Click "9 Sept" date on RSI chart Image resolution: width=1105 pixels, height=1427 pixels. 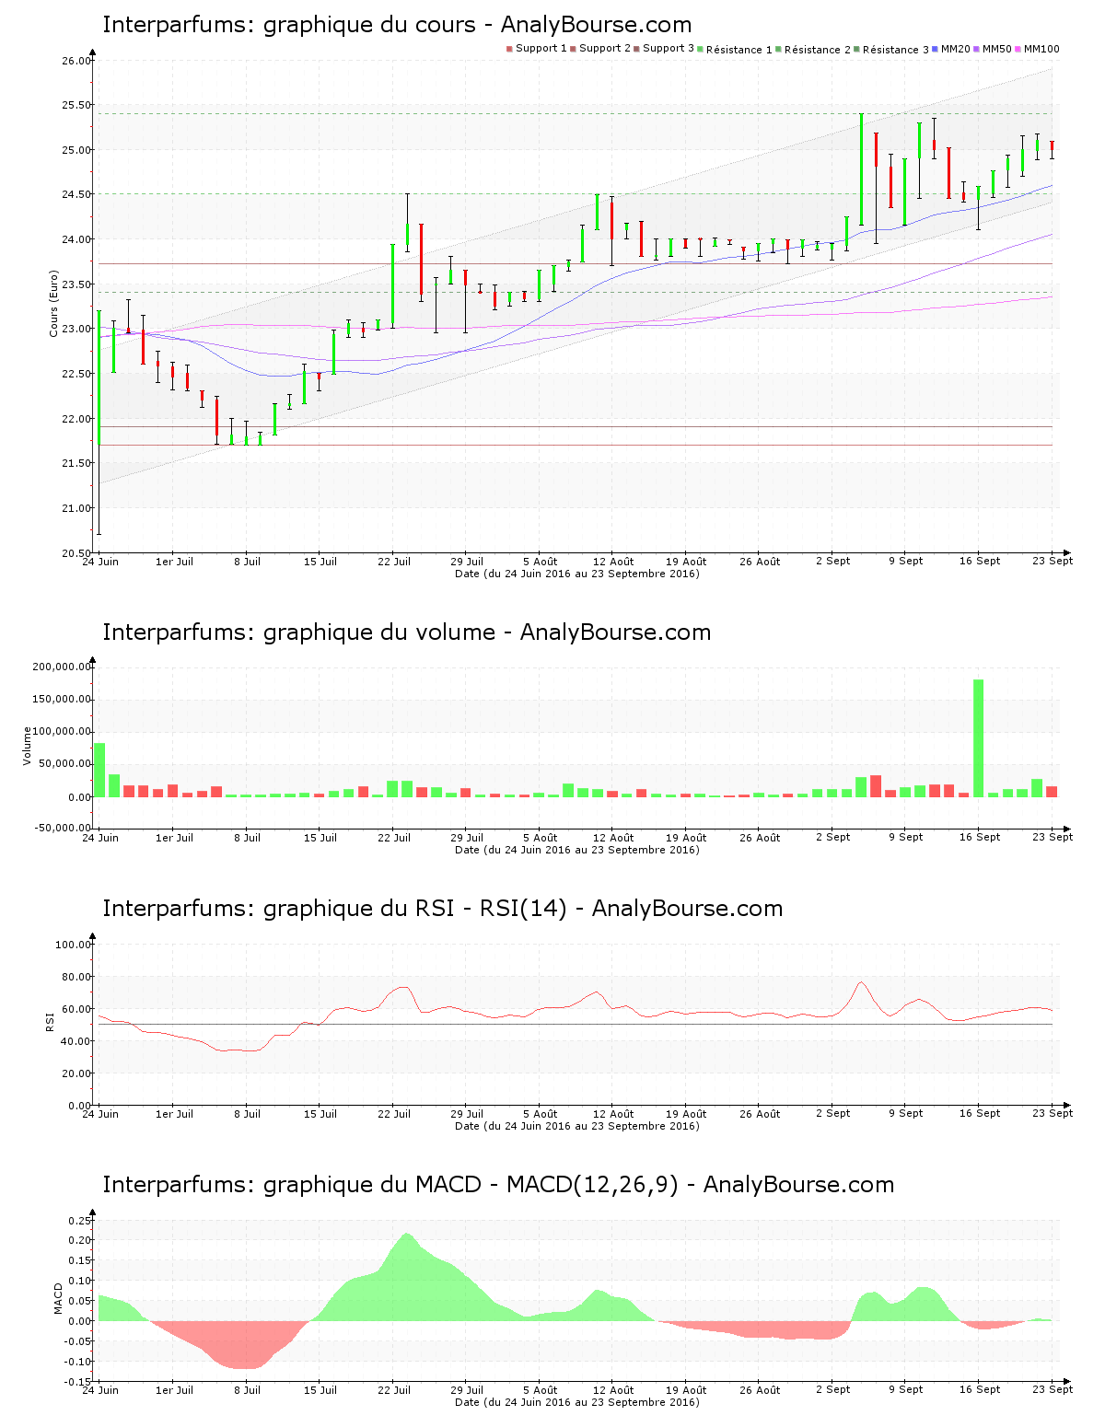[906, 1114]
